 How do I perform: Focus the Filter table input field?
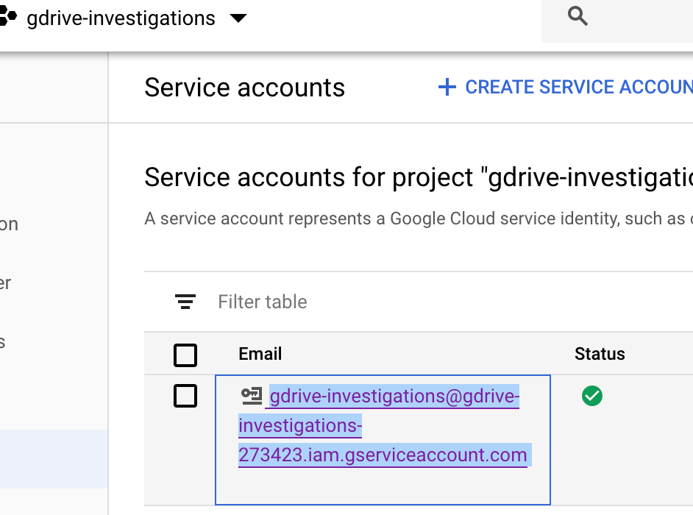pos(455,302)
